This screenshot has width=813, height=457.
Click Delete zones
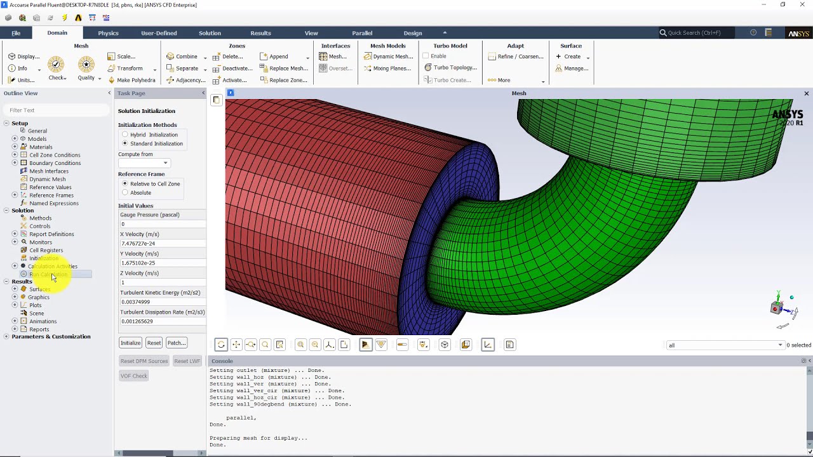pos(227,56)
